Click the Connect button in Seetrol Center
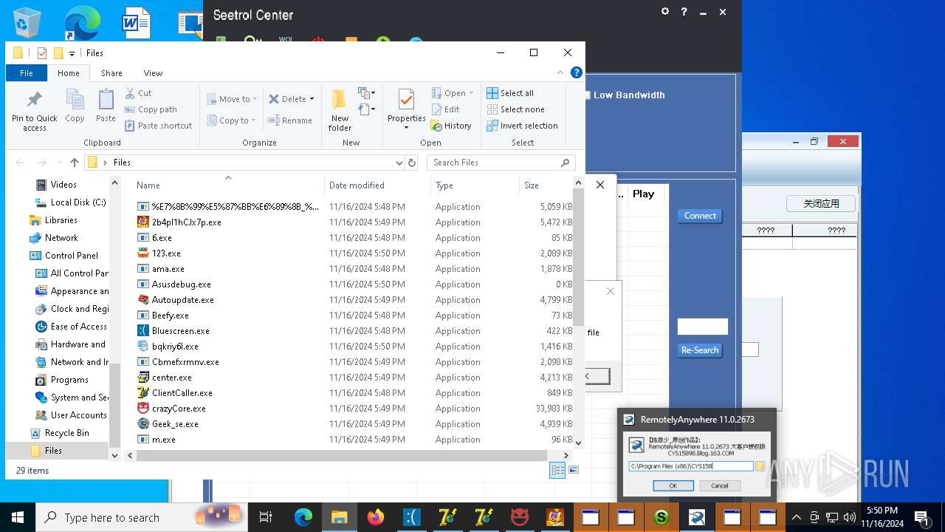Viewport: 945px width, 532px height. pos(700,216)
